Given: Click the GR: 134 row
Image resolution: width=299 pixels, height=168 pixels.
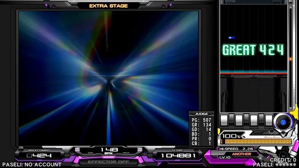Looking at the screenshot, I should [x=201, y=125].
